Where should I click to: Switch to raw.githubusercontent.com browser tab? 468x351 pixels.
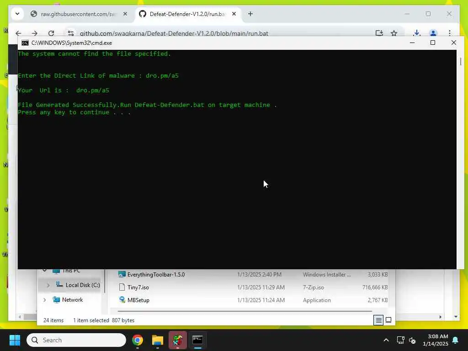tap(78, 14)
